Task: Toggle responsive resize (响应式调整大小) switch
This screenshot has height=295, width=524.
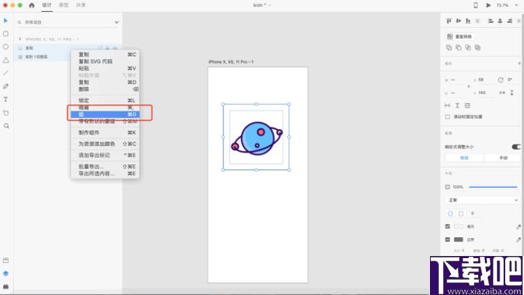Action: point(516,147)
